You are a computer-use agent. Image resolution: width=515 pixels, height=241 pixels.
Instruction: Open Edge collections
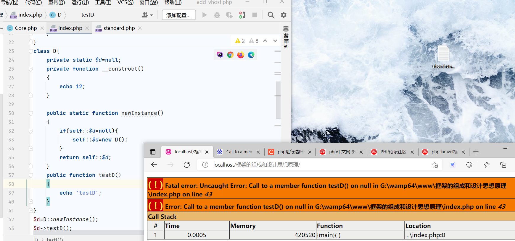[x=503, y=165]
